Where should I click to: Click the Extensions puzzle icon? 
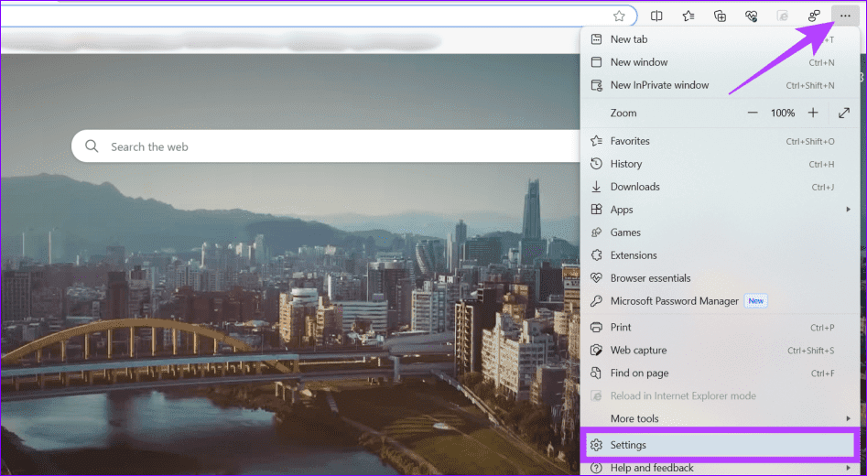(x=596, y=255)
